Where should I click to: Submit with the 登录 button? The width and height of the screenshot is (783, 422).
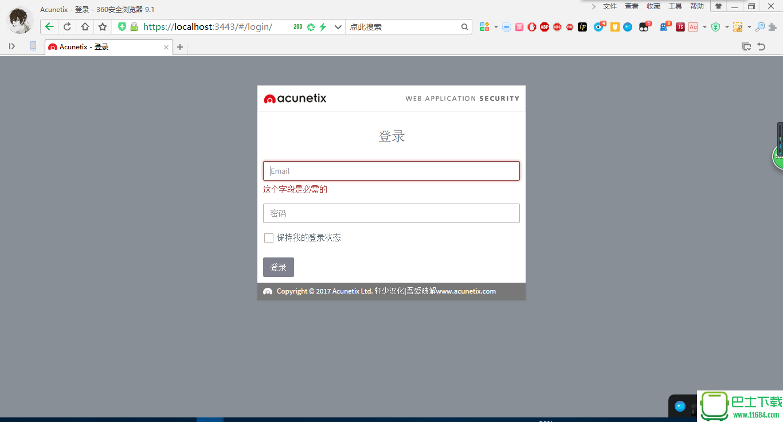coord(279,267)
